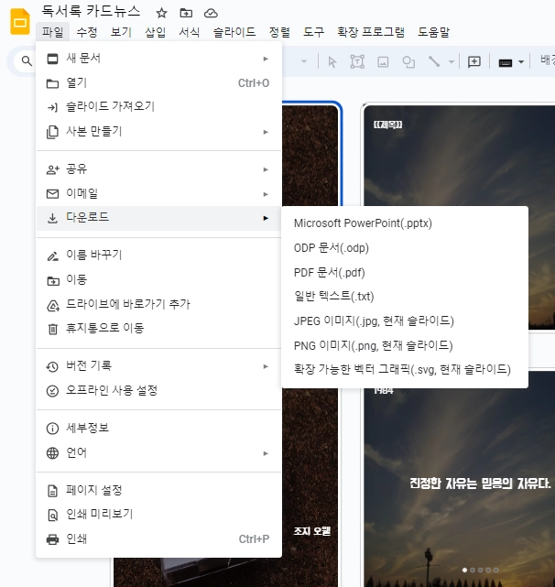Choose 인쇄 미리보기 entry

point(158,515)
